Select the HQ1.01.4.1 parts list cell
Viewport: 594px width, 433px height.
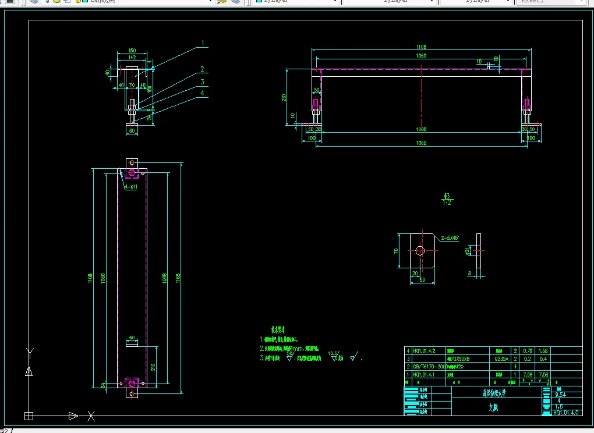(423, 374)
